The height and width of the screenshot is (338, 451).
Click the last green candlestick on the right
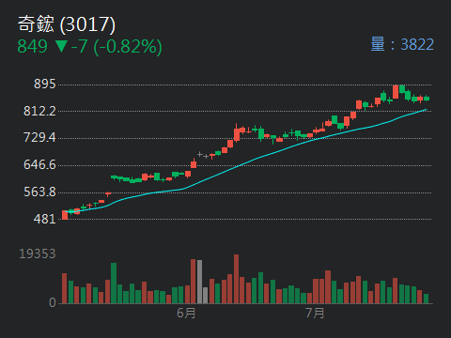tap(427, 99)
